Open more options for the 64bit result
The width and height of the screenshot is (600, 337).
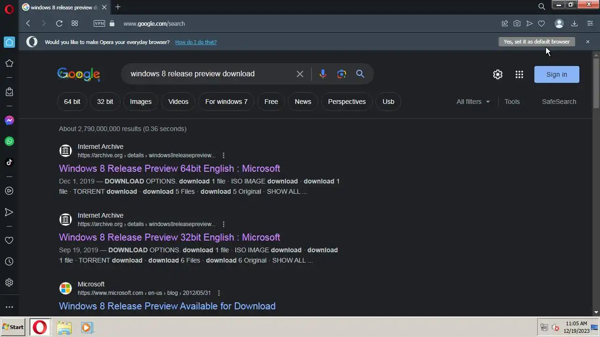coord(223,155)
